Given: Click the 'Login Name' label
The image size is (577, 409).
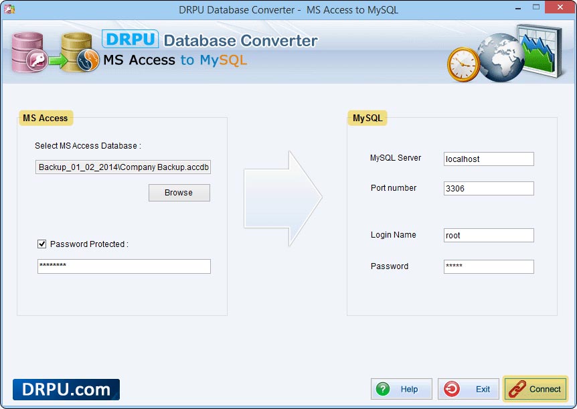Looking at the screenshot, I should click(394, 235).
